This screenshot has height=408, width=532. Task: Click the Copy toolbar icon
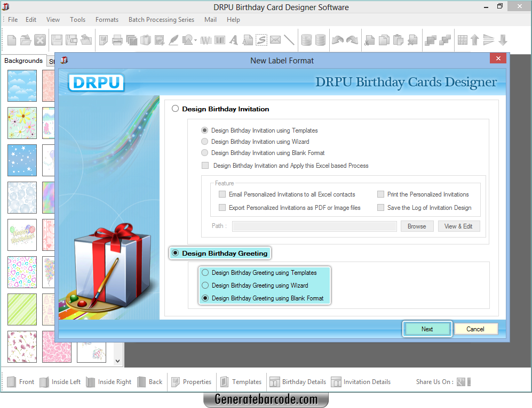point(384,40)
